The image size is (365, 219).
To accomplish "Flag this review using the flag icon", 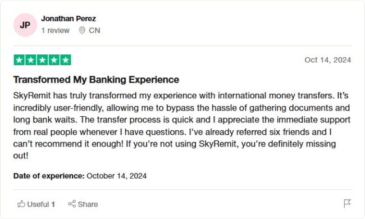I will point(347,204).
